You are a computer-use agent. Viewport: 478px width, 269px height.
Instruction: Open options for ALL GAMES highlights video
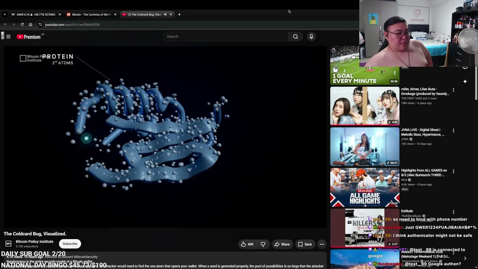[x=453, y=171]
